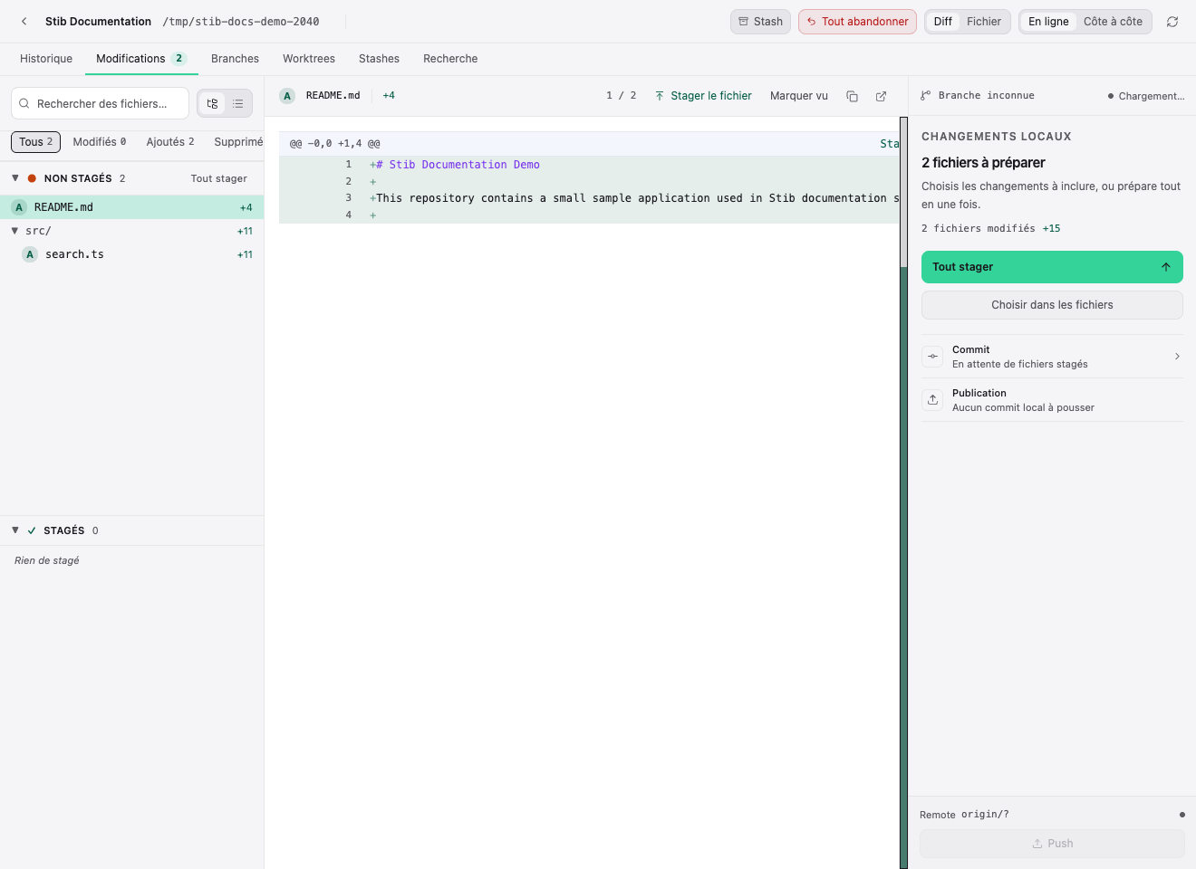Click the added badge on README.md row
This screenshot has width=1196, height=869.
[19, 207]
